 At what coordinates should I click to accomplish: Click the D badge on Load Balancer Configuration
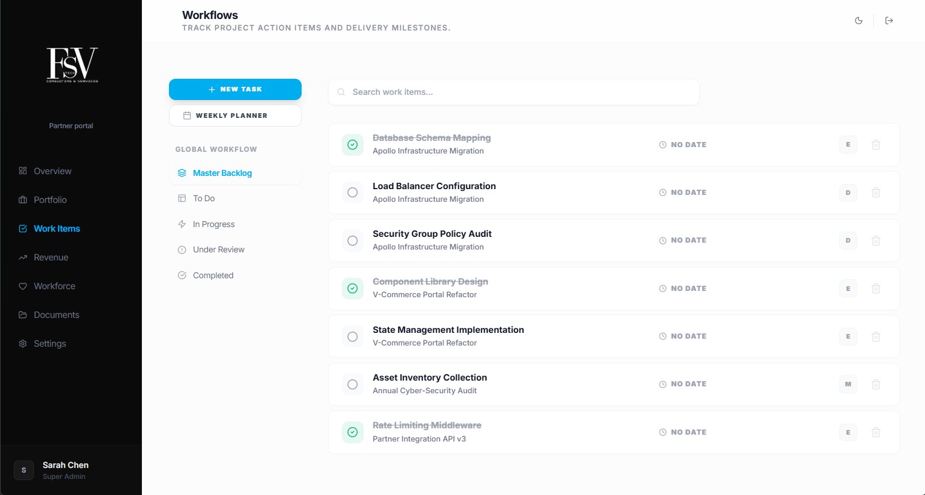pyautogui.click(x=848, y=193)
